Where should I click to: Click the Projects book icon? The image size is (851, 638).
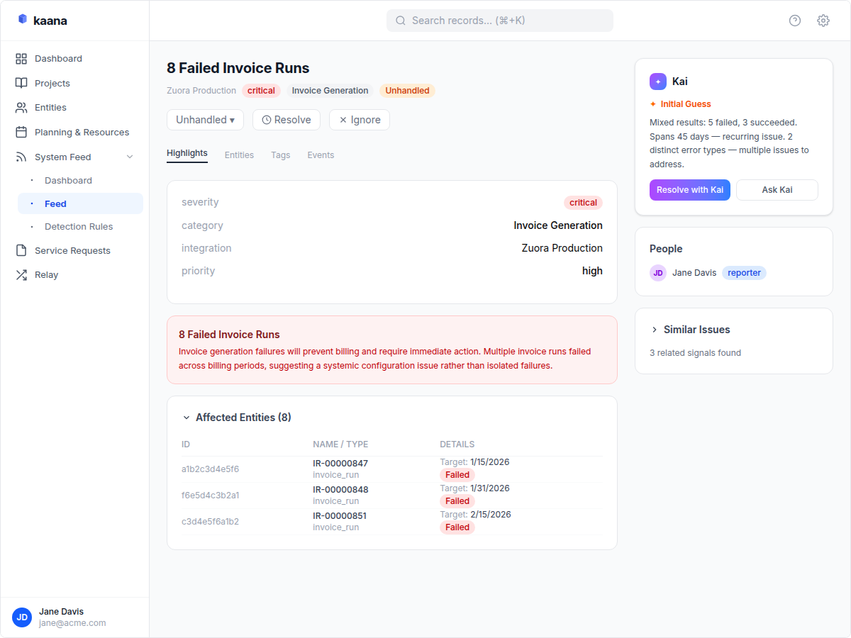pos(21,83)
